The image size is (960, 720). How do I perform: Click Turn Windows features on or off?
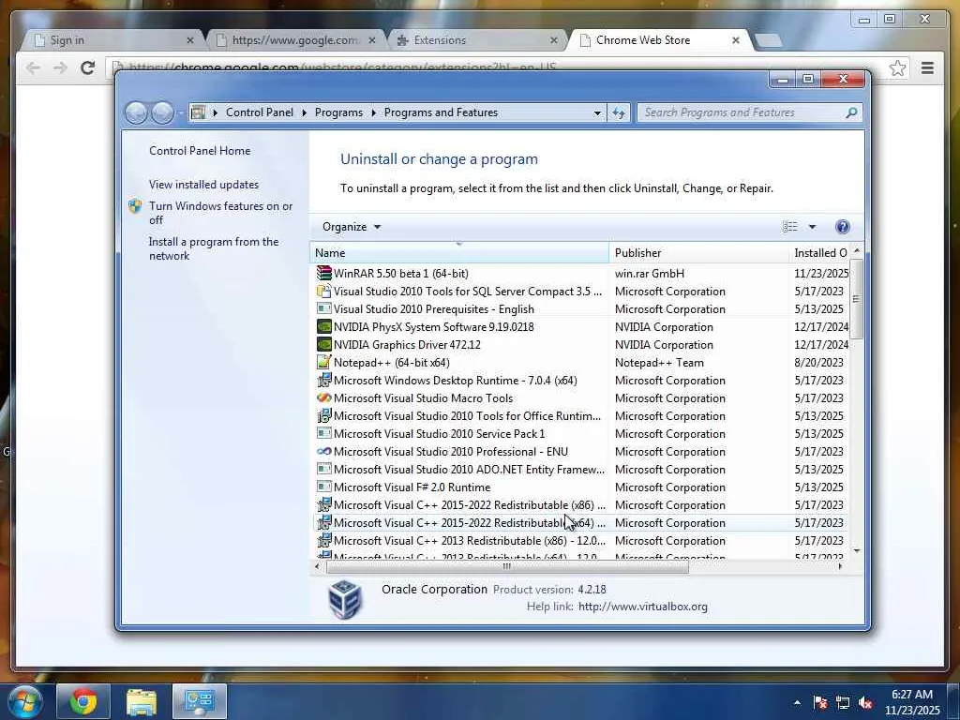(x=221, y=213)
